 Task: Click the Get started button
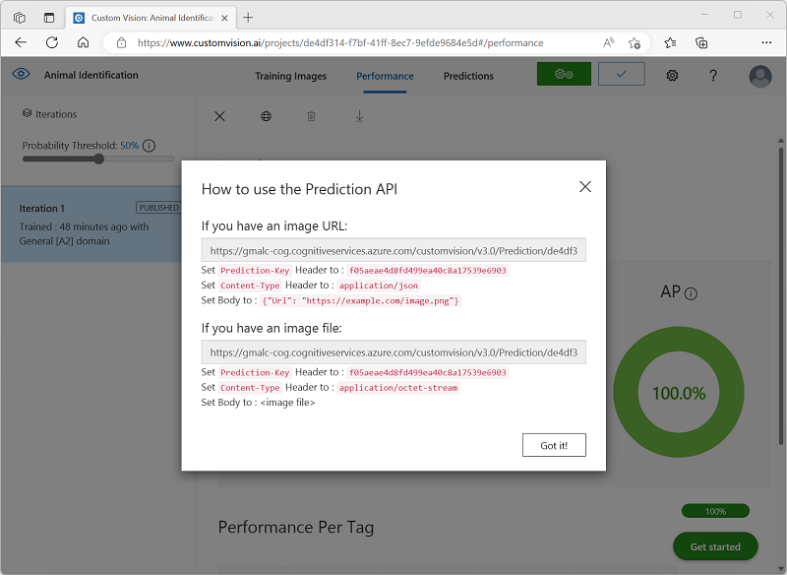pos(714,546)
